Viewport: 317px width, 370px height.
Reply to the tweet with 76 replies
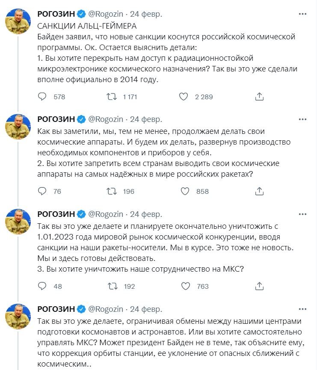[x=42, y=191]
